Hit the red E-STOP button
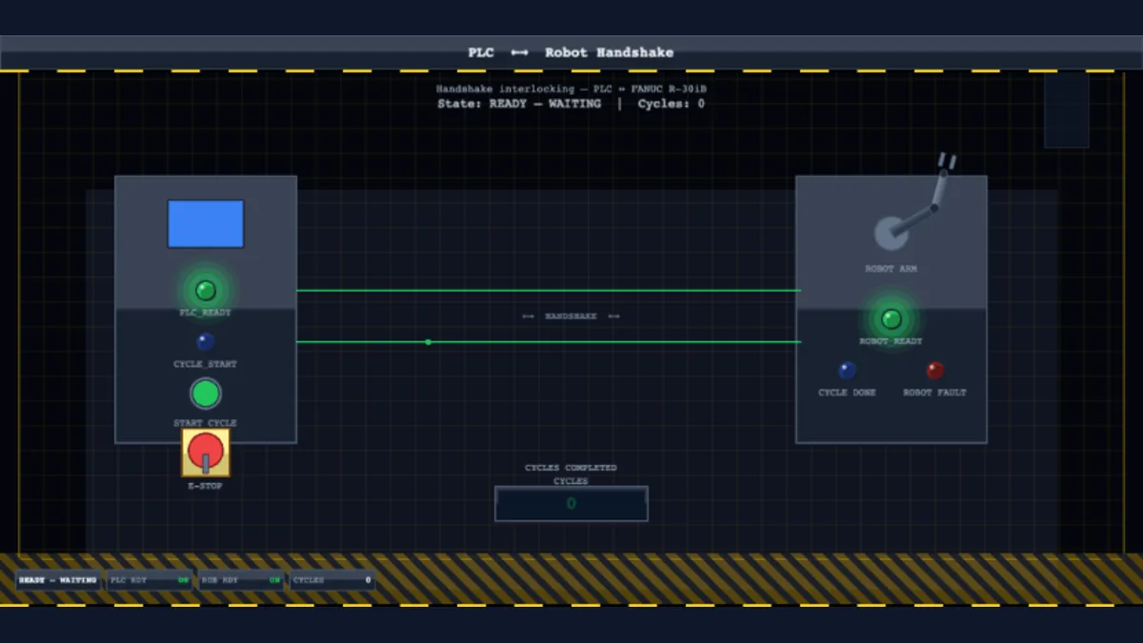This screenshot has height=643, width=1143. coord(206,452)
